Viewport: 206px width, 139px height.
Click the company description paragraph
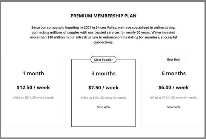coord(103,35)
